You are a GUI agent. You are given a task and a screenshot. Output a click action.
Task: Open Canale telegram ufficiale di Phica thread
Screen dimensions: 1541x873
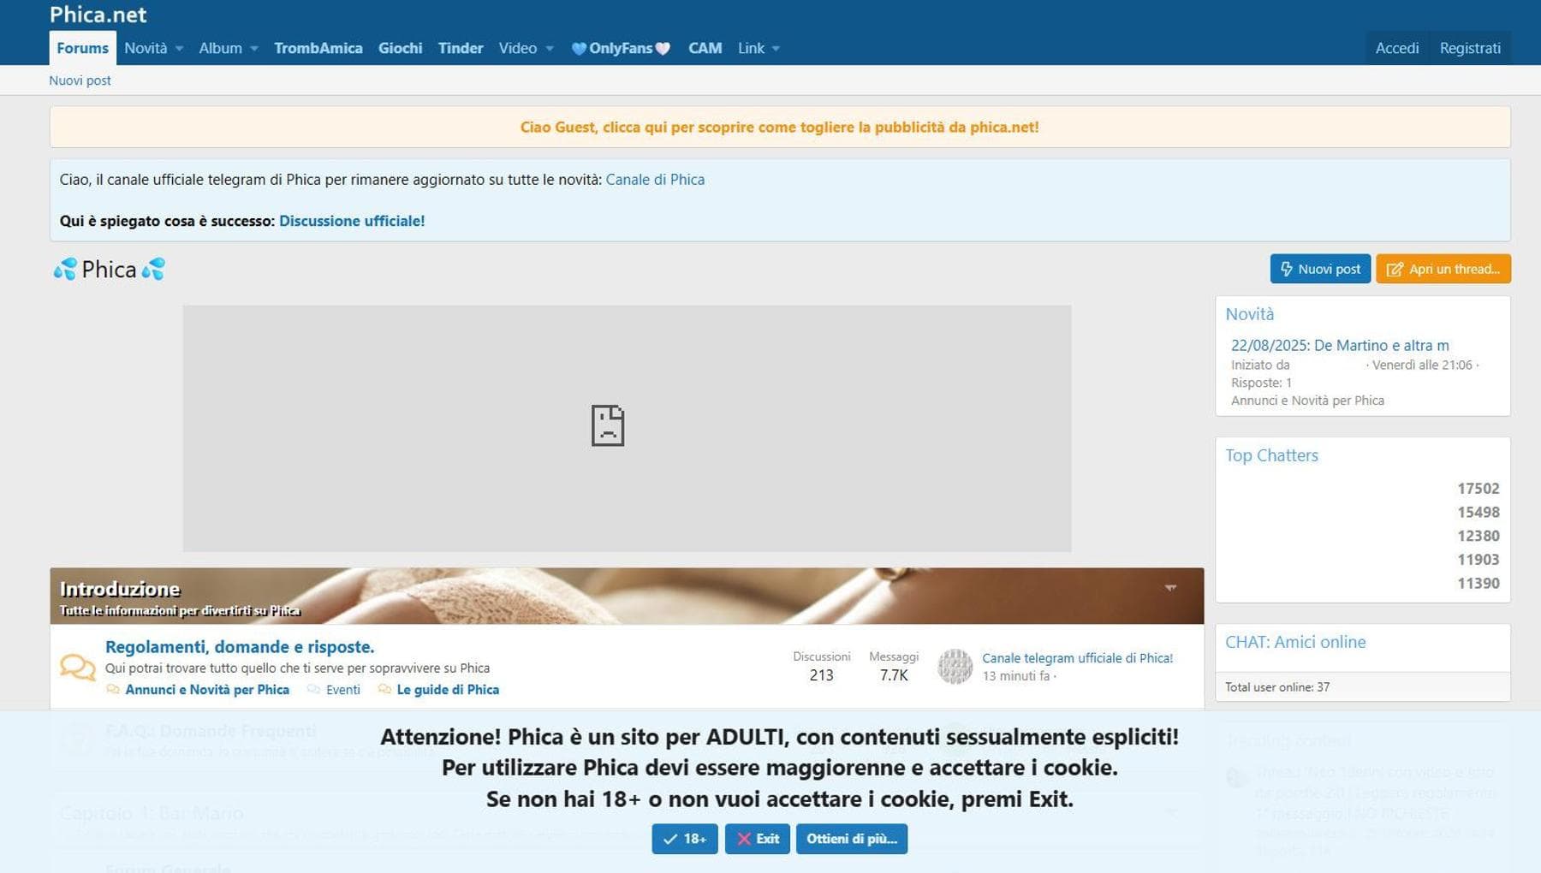tap(1077, 658)
